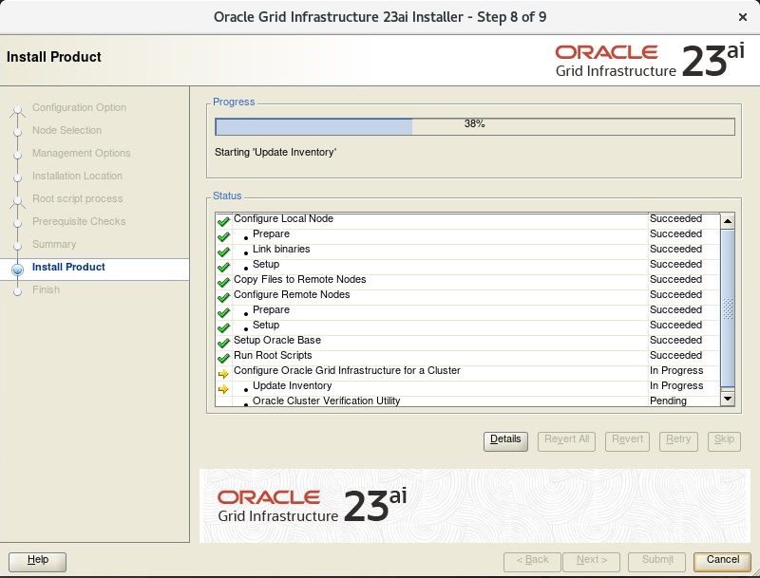Image resolution: width=760 pixels, height=578 pixels.
Task: Click yellow arrow beside Configure Oracle Grid Infrastructure
Action: (x=223, y=374)
